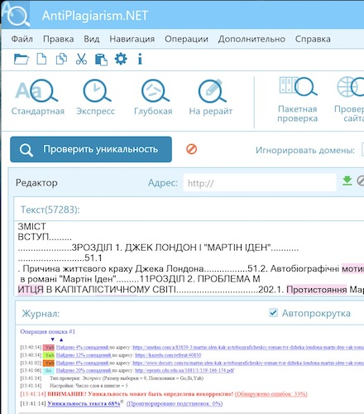Click the Операция поиска #1 heading
This screenshot has width=364, height=414.
[47, 331]
